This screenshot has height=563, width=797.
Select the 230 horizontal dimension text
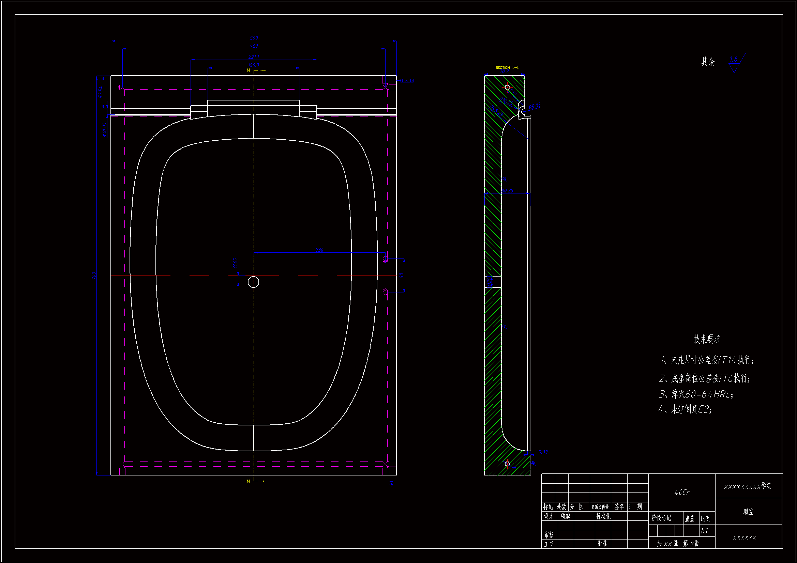tap(319, 250)
